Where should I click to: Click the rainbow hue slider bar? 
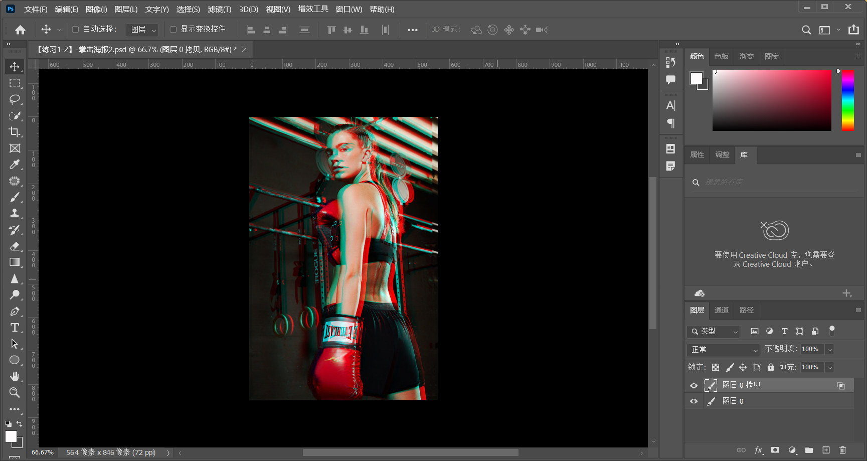[x=848, y=100]
